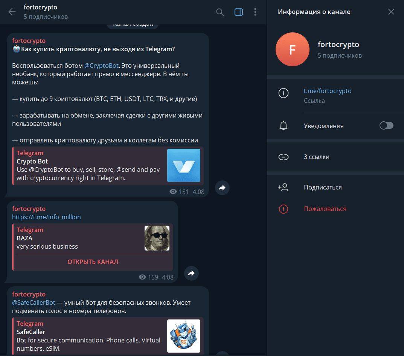Click the Crypto Bot preview title
The height and width of the screenshot is (356, 404).
(x=32, y=161)
